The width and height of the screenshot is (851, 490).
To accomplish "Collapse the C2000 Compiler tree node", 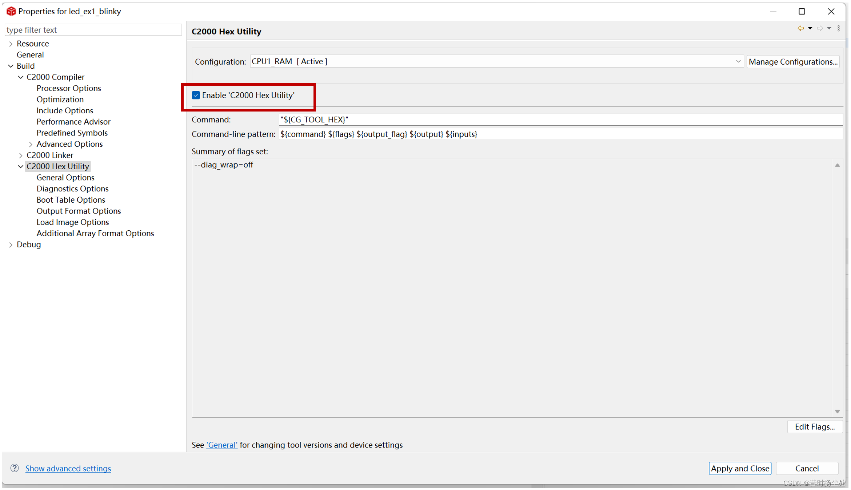I will click(21, 77).
